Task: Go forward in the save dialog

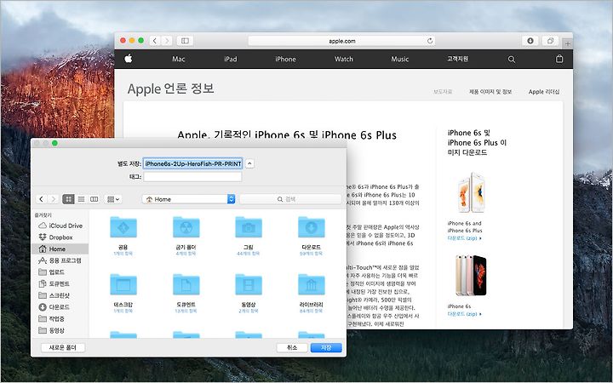Action: [x=53, y=199]
